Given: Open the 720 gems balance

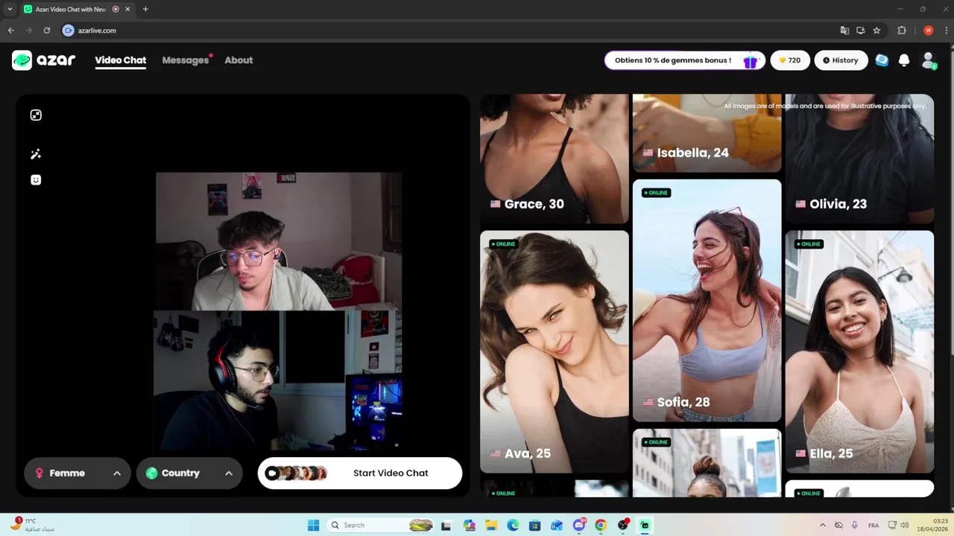Looking at the screenshot, I should coord(790,60).
